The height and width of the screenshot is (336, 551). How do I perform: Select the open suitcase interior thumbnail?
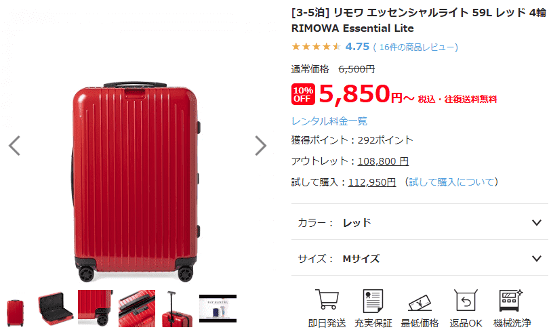[x=56, y=308]
